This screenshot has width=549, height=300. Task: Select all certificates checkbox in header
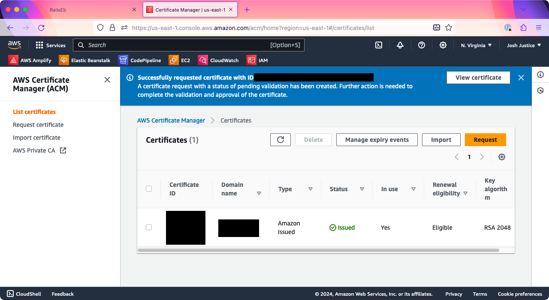149,189
